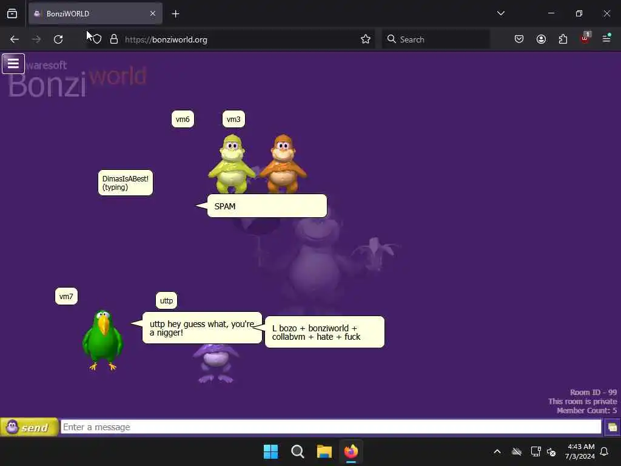Expand the list all tabs dropdown

click(x=501, y=13)
